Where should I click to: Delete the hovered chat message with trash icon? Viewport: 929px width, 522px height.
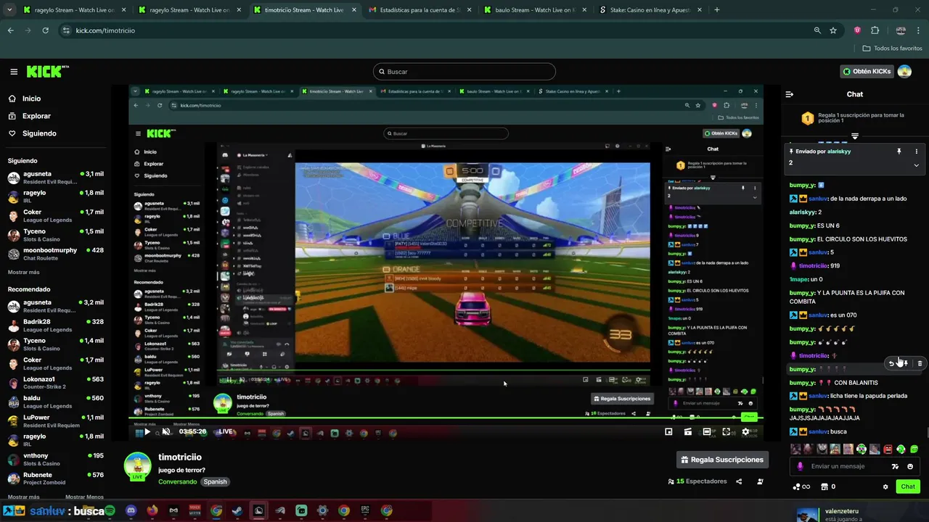click(x=920, y=363)
